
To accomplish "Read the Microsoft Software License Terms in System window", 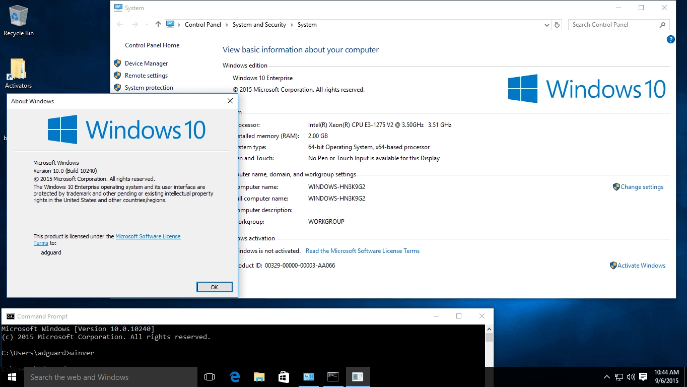I will click(x=363, y=251).
